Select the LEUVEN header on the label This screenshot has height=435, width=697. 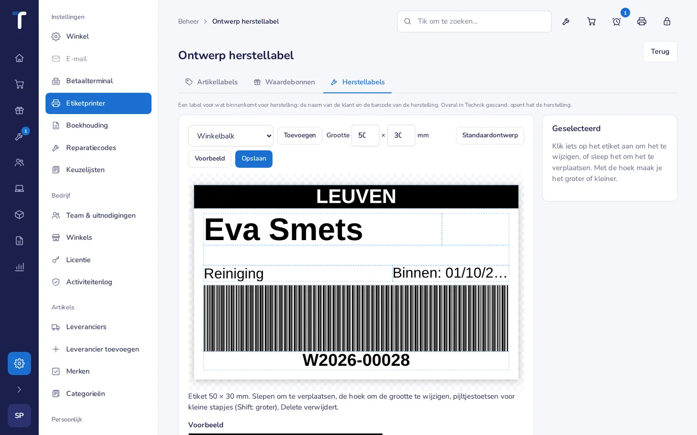[x=356, y=197]
